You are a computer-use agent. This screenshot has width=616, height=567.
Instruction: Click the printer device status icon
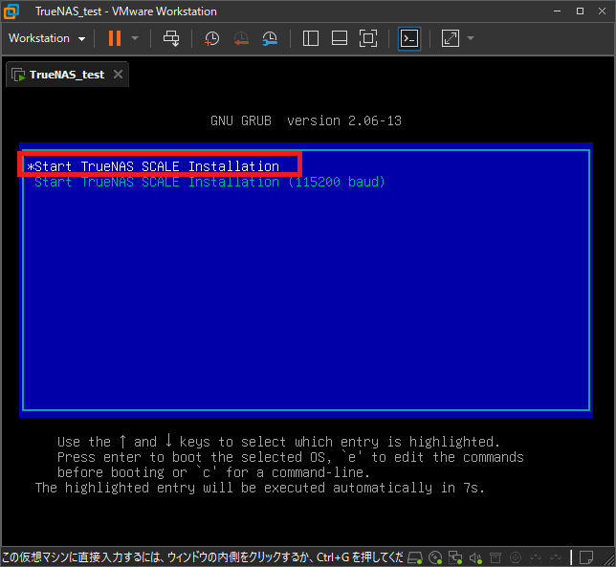coord(495,557)
